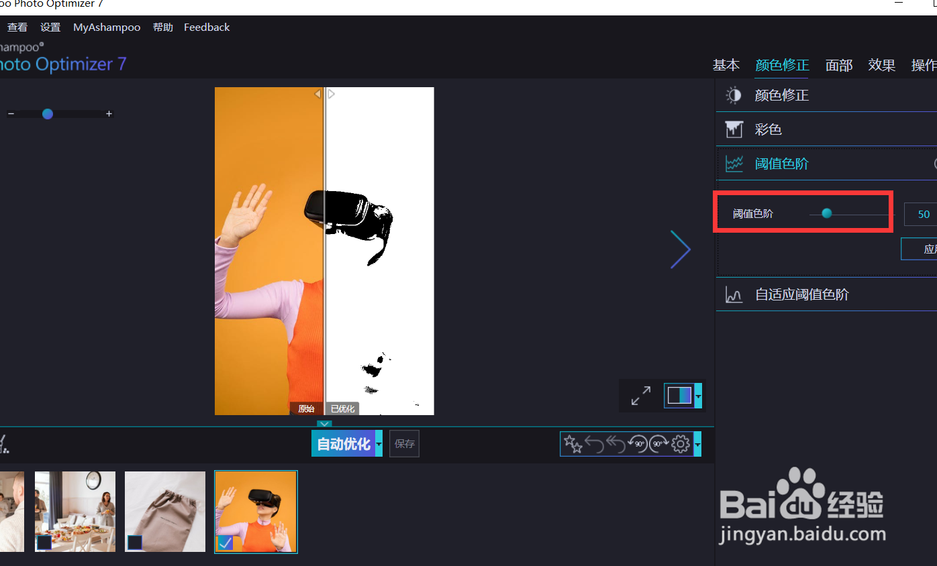937x566 pixels.
Task: Click split divider right triangle handle
Action: click(x=331, y=95)
